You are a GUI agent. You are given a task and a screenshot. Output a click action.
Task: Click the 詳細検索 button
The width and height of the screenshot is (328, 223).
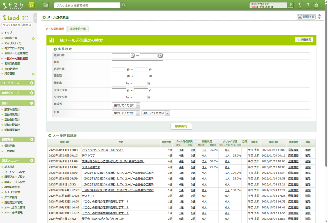tap(304, 40)
